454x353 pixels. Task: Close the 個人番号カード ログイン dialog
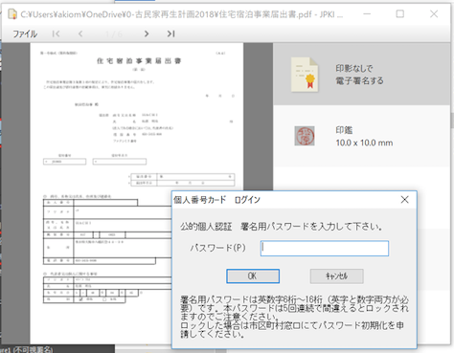(404, 200)
